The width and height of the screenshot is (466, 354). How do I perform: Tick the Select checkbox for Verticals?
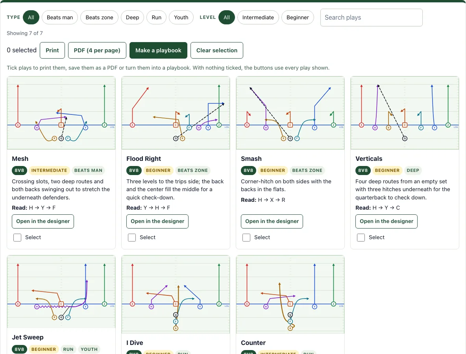[x=361, y=238]
